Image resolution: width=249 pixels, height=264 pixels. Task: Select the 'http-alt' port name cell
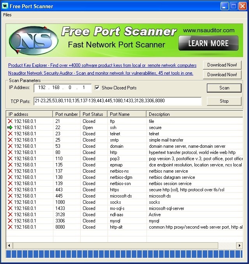[116, 227]
